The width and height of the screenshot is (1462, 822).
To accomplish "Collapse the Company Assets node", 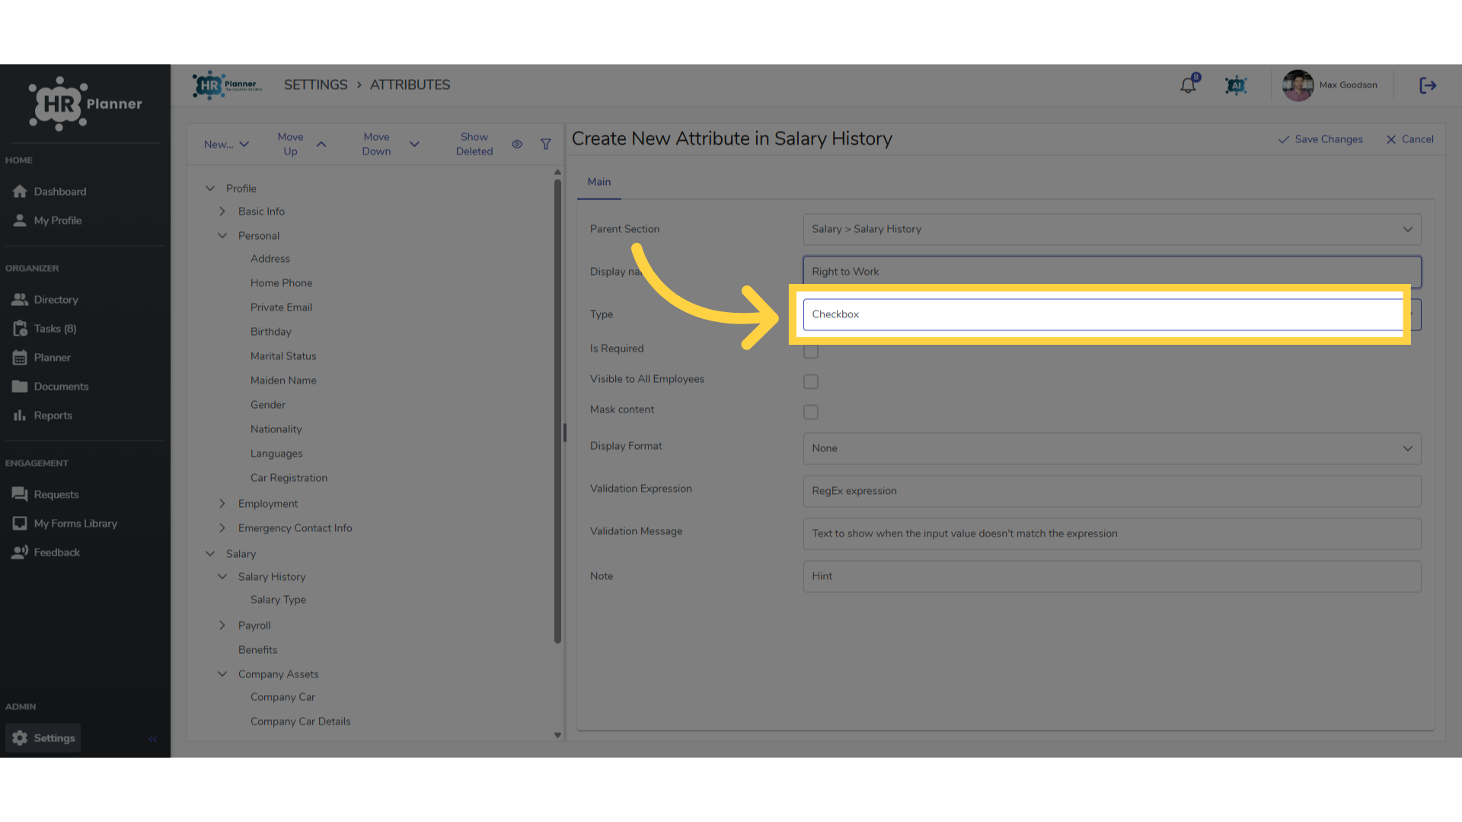I will (x=222, y=674).
